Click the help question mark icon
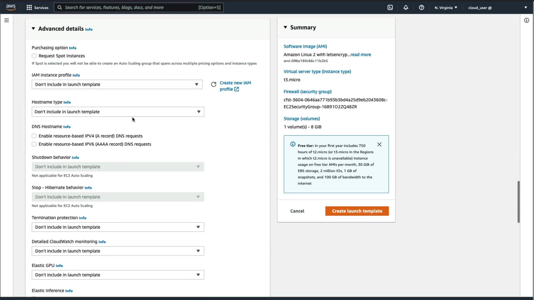This screenshot has height=300, width=534. 422,7
